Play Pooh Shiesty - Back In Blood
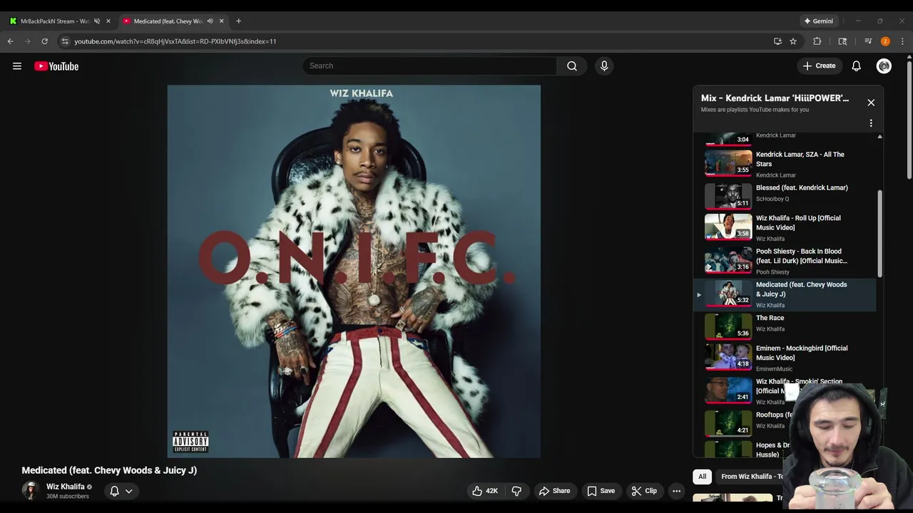 (x=785, y=261)
